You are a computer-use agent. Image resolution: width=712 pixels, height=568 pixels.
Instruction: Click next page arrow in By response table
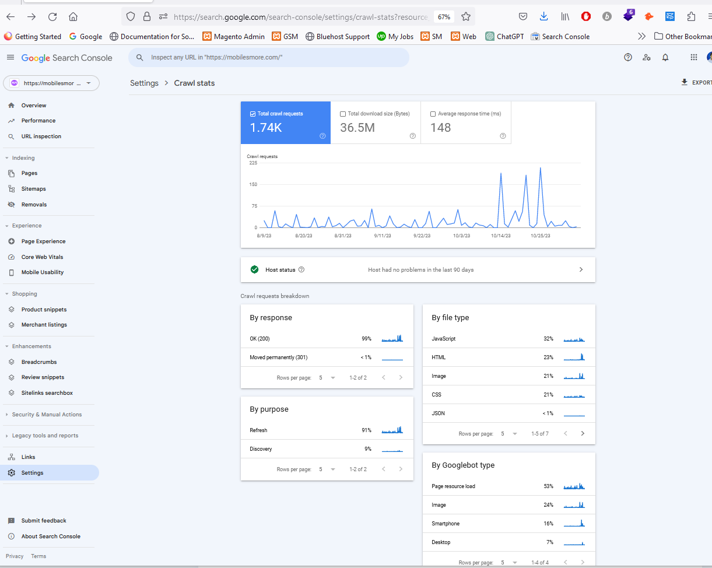[x=401, y=377]
